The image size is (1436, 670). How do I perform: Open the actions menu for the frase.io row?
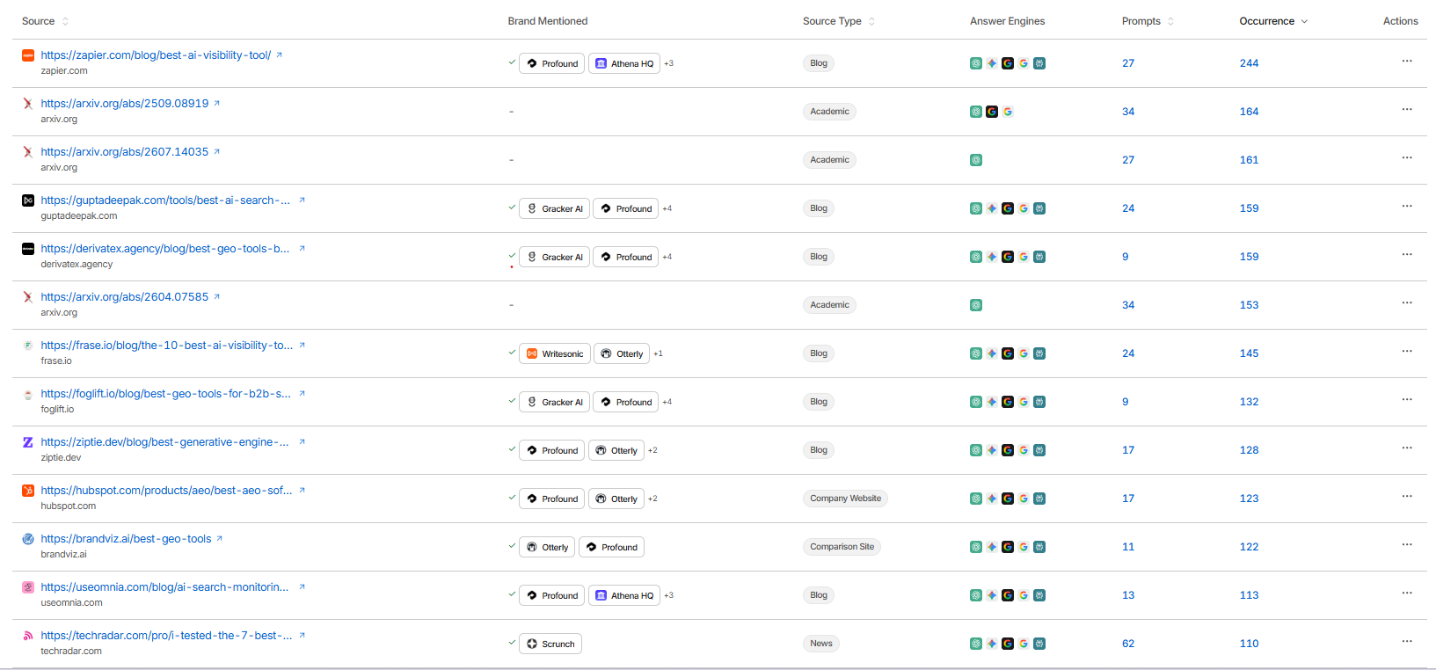1407,352
